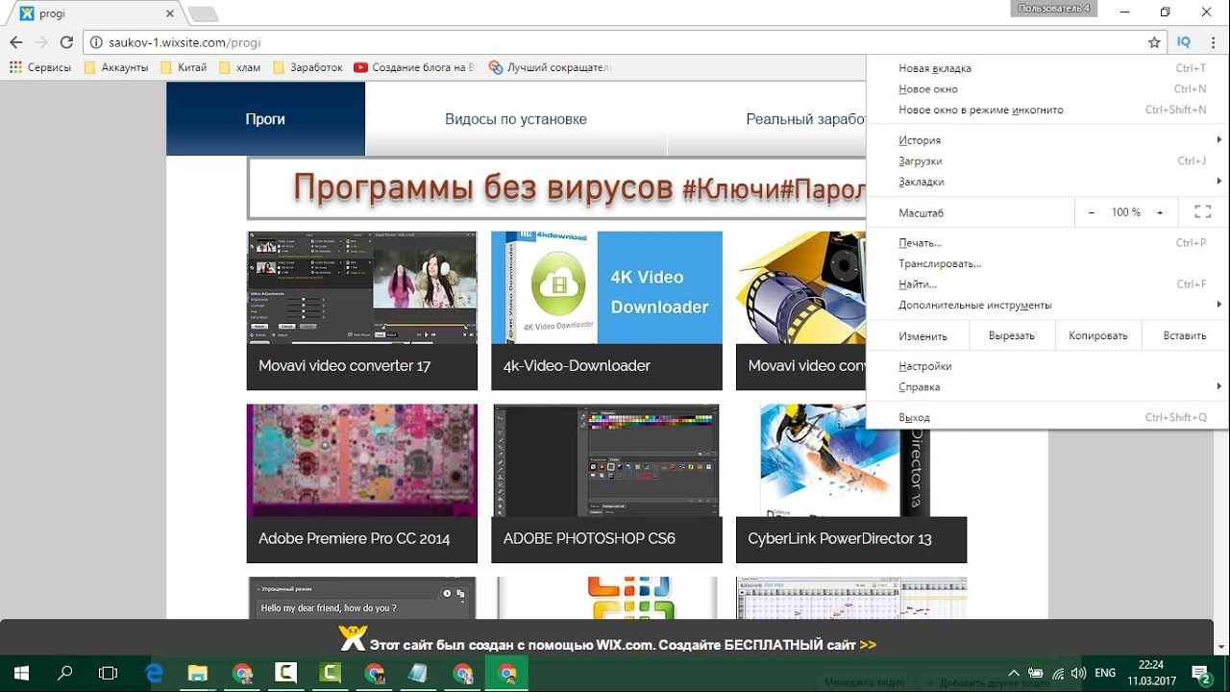Open the Создание блога YouTube bookmark
This screenshot has height=692, width=1230.
(415, 67)
